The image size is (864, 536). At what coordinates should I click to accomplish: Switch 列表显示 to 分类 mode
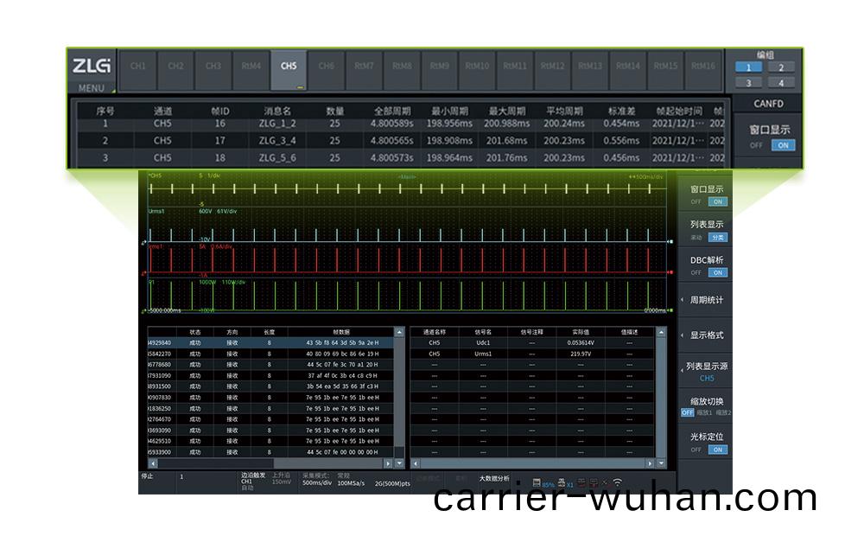click(x=717, y=237)
